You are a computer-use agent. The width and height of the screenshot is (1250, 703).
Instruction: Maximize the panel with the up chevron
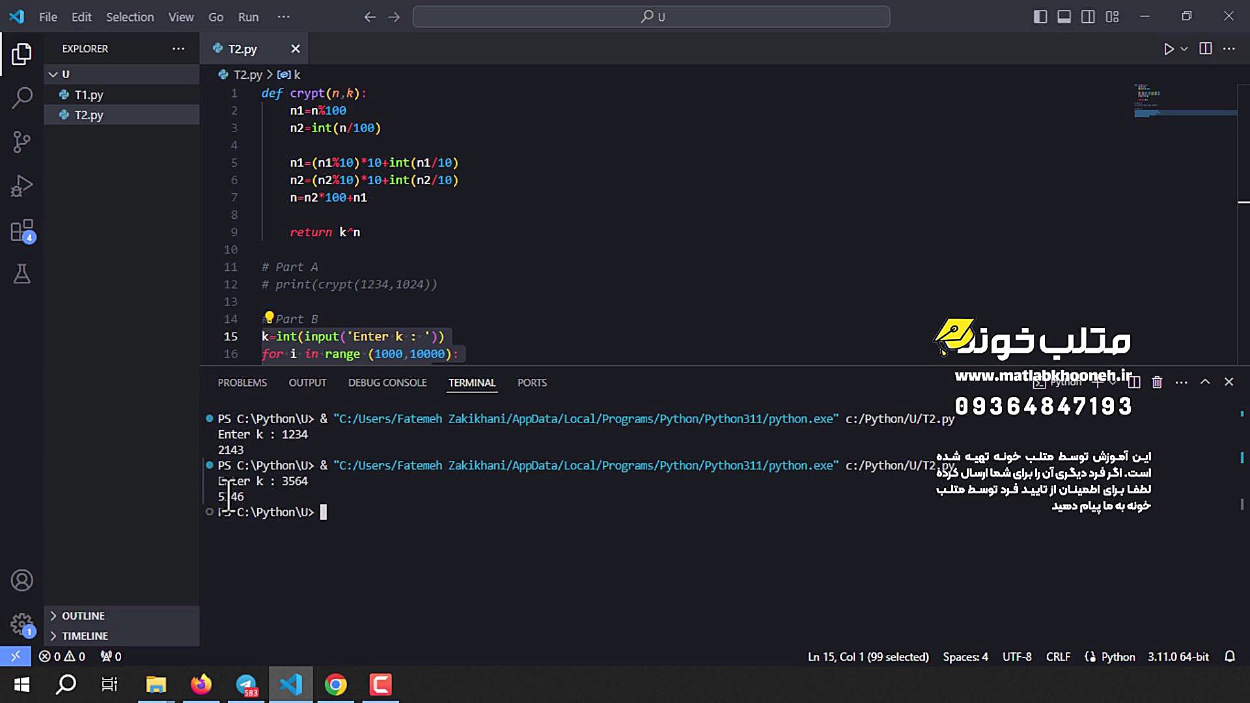1205,382
